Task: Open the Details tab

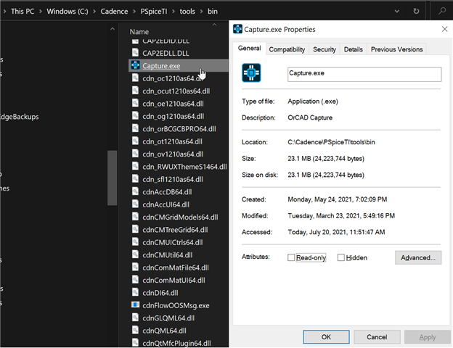Action: point(353,49)
